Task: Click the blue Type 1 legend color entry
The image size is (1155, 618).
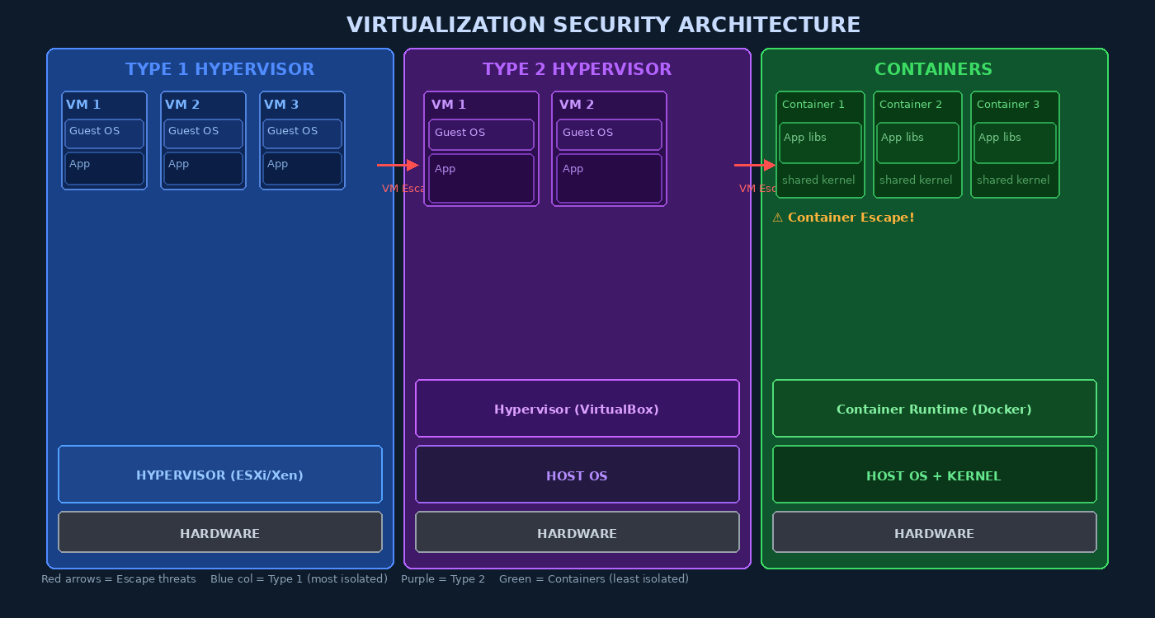Action: tap(299, 578)
